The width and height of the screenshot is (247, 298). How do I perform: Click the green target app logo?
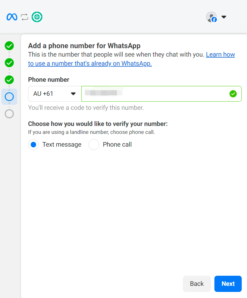[x=37, y=17]
